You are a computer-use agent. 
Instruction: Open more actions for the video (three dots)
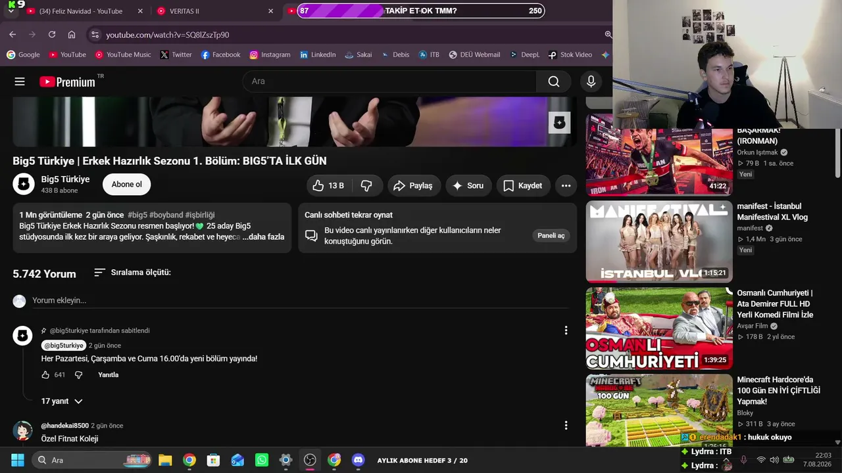(566, 186)
